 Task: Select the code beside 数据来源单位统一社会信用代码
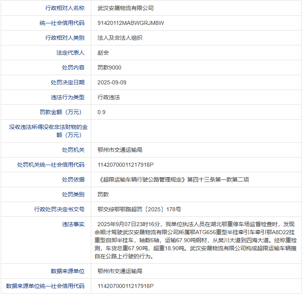(x=125, y=286)
